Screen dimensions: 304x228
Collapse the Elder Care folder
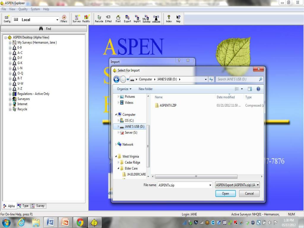point(118,168)
